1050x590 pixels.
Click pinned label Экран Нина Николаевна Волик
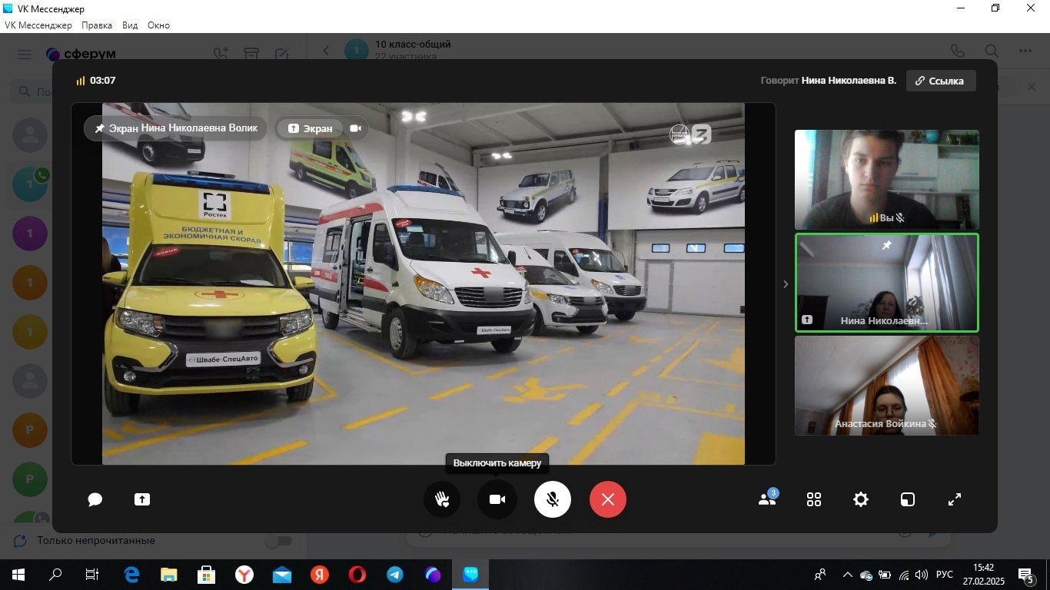tap(176, 128)
